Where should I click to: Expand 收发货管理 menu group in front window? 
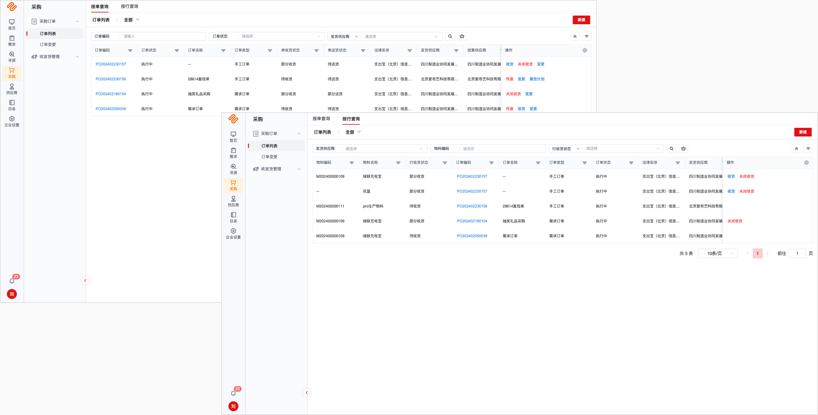coord(299,169)
